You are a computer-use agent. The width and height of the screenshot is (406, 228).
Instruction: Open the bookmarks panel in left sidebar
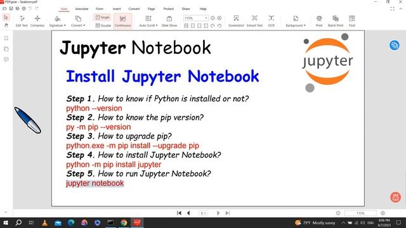click(6, 38)
